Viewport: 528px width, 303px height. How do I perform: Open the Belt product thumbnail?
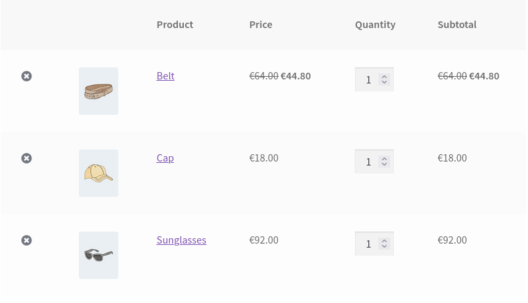tap(98, 91)
